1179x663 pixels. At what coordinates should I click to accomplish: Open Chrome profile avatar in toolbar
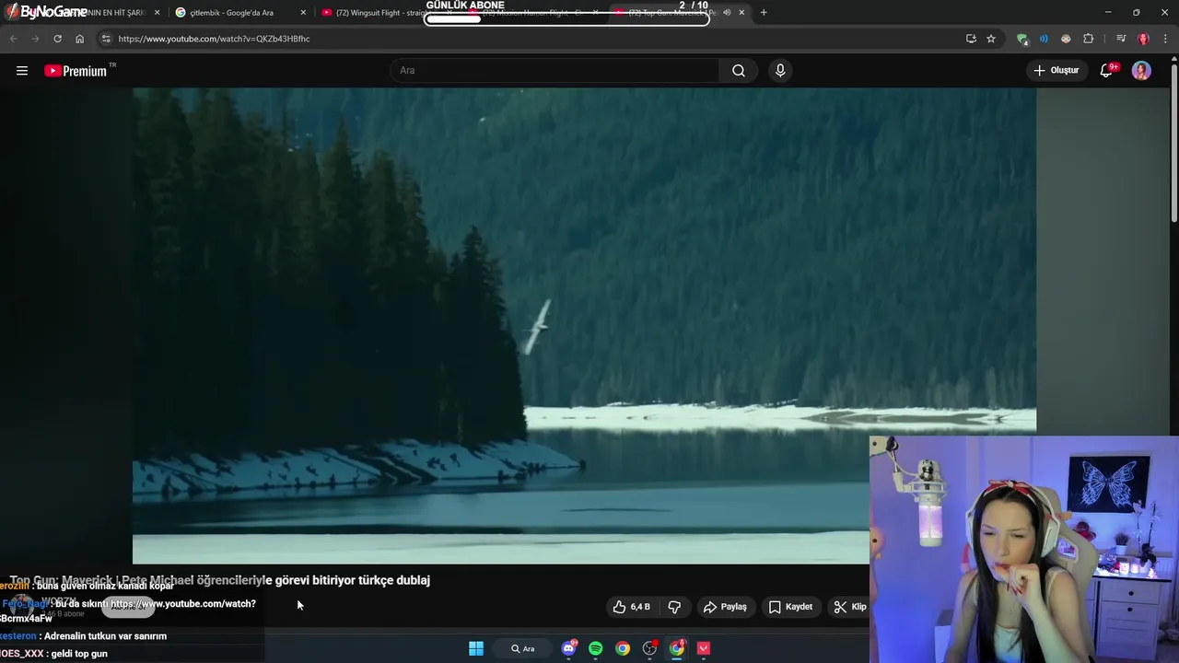1143,39
